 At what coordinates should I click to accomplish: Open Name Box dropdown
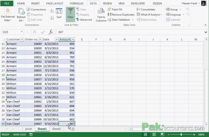(22, 32)
